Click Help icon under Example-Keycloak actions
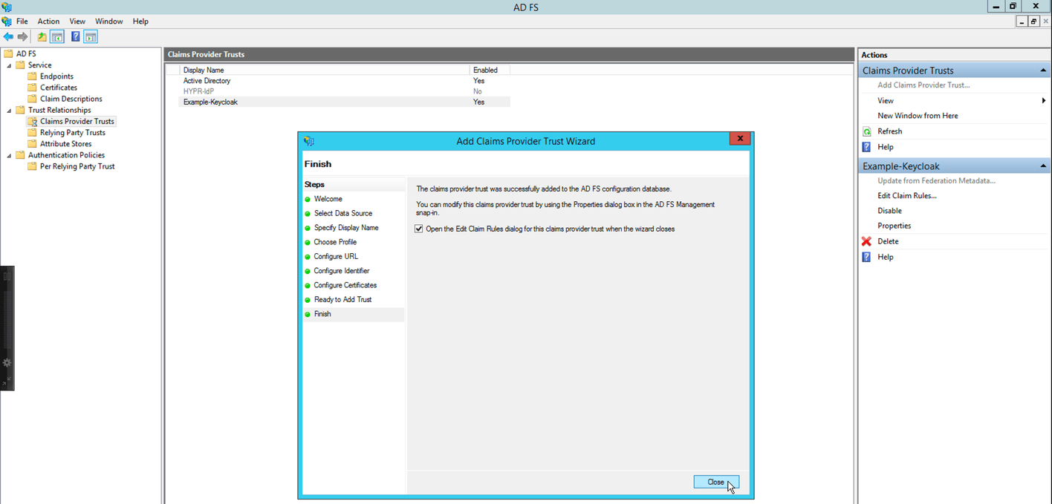Viewport: 1052px width, 504px height. tap(866, 257)
